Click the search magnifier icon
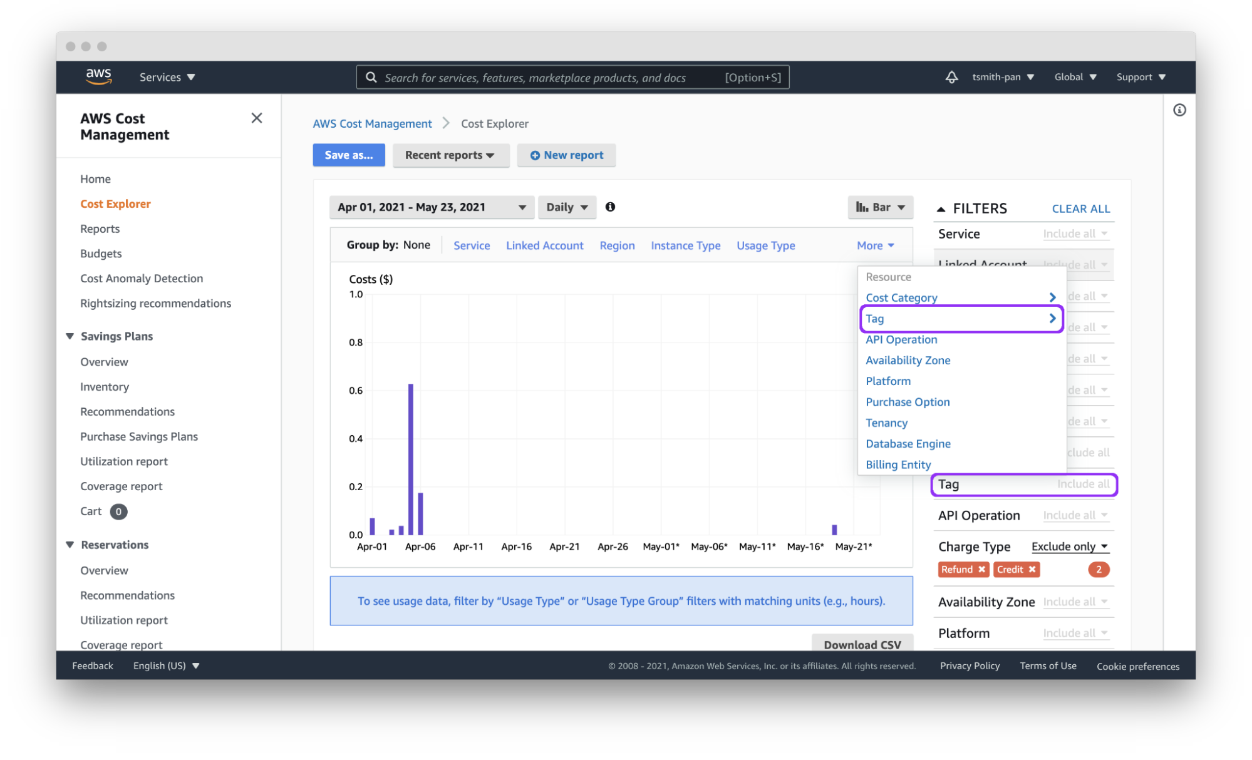The image size is (1252, 760). tap(371, 77)
